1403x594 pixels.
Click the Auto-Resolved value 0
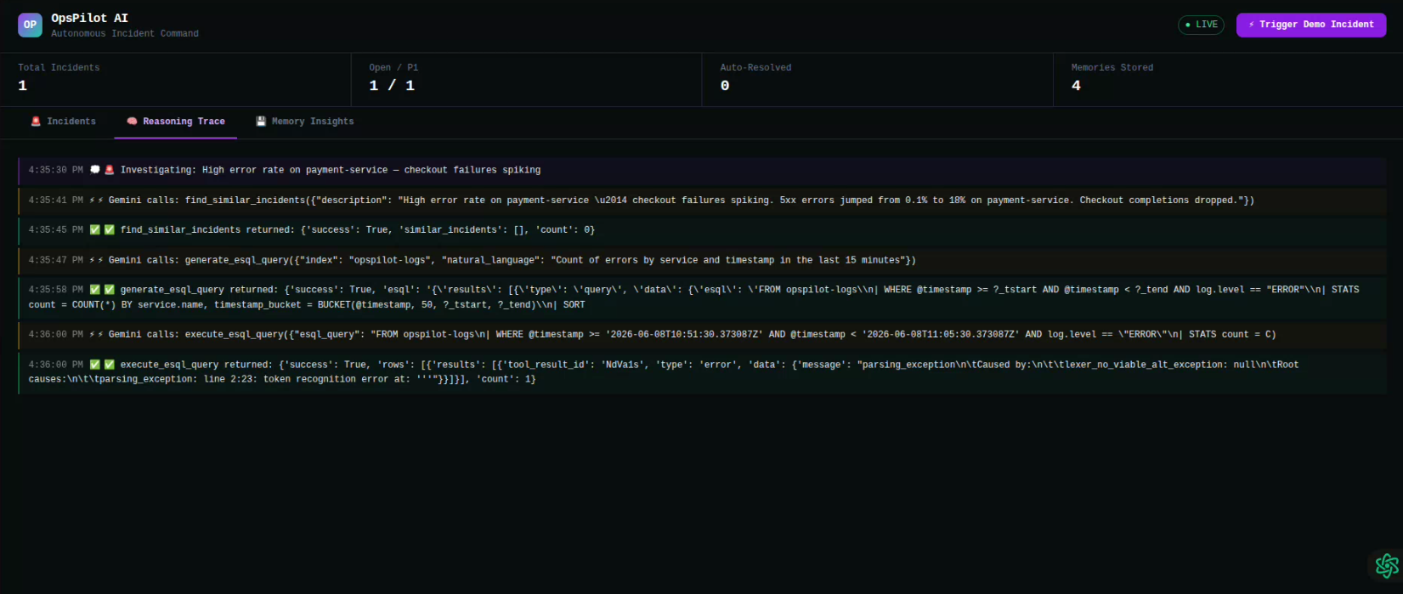tap(725, 86)
